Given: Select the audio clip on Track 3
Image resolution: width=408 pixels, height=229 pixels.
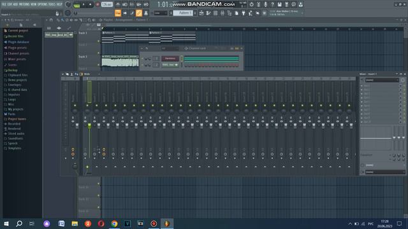Looking at the screenshot, I should [120, 61].
